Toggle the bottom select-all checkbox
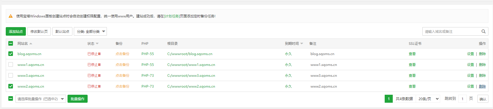Viewport: 493px width, 109px height. pos(11,98)
